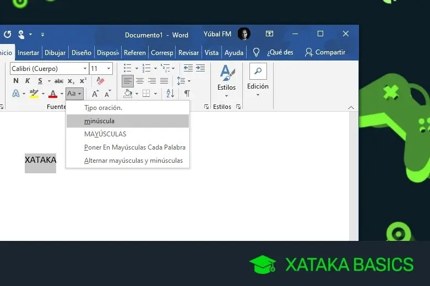Open the Diseño tab

[81, 53]
